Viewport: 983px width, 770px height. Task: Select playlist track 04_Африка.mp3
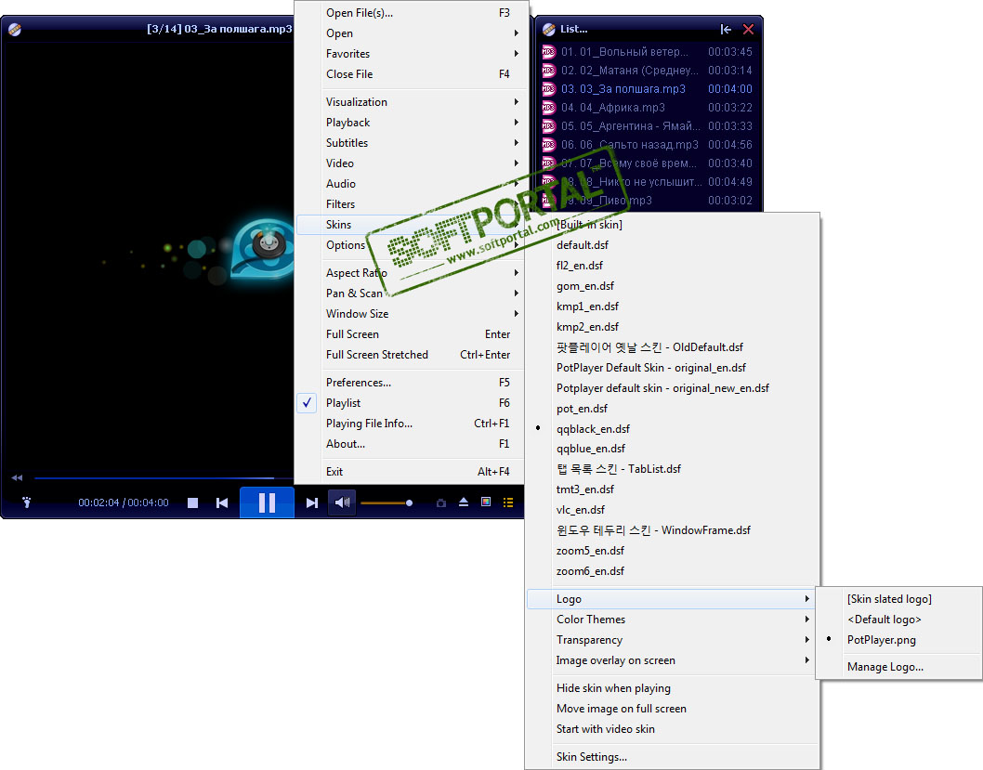(x=647, y=108)
